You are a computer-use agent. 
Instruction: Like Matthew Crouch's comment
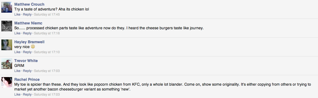[x=18, y=14]
